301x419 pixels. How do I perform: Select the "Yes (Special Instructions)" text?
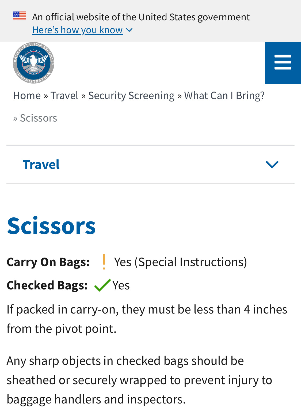180,262
